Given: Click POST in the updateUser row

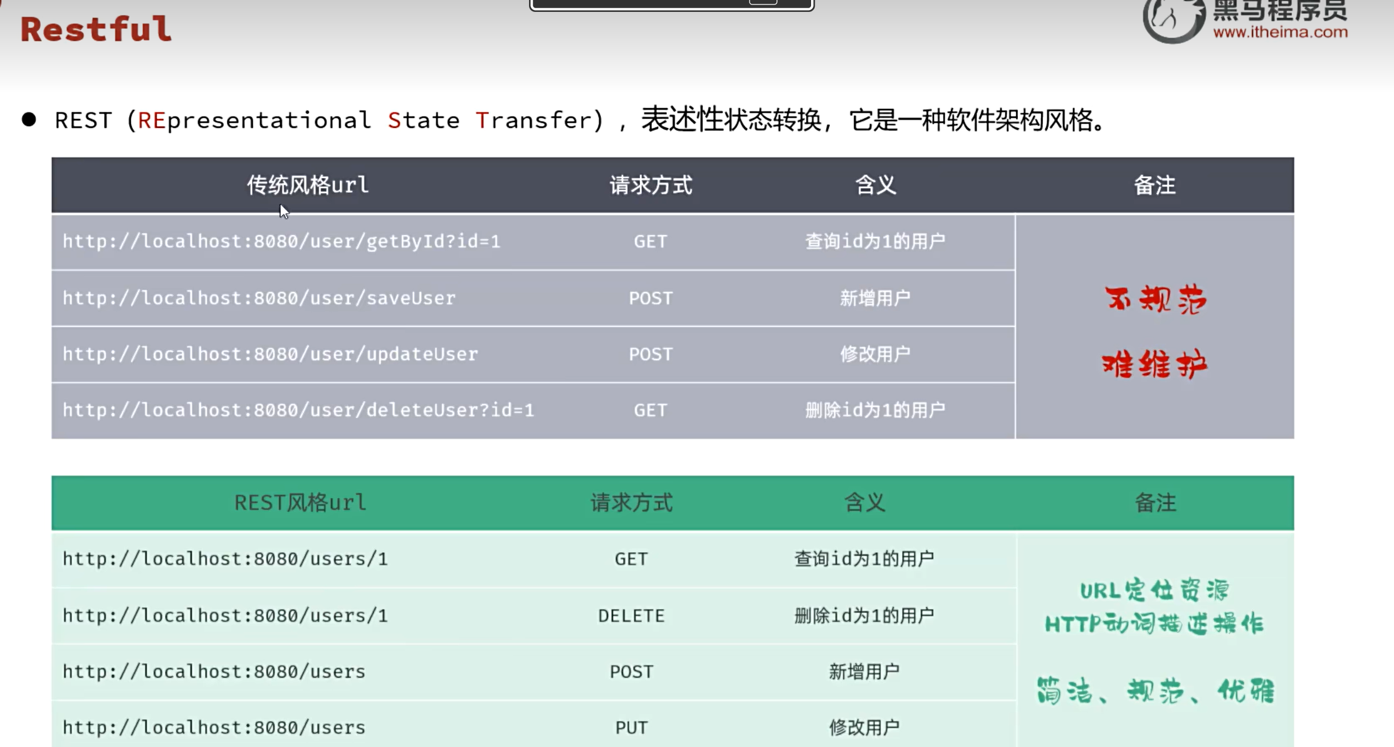Looking at the screenshot, I should point(651,354).
